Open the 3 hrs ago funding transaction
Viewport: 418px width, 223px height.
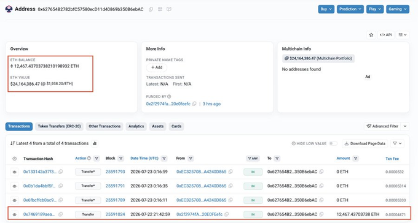pyautogui.click(x=211, y=104)
